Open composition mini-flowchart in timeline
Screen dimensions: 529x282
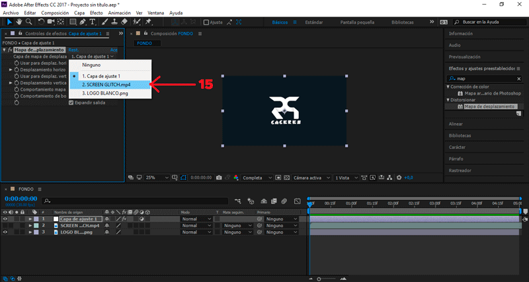click(238, 201)
